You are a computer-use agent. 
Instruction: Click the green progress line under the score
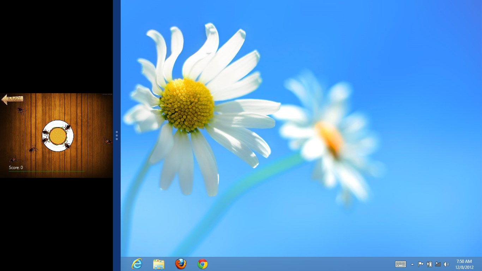[47, 171]
